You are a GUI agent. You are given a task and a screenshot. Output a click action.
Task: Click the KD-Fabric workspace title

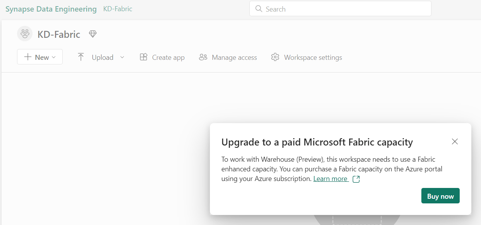[59, 34]
